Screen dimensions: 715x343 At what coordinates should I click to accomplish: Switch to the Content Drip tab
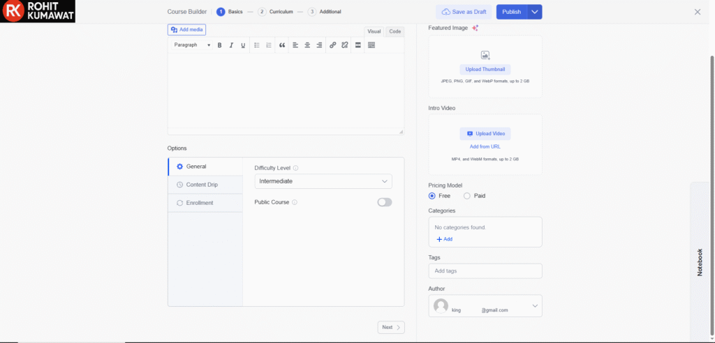point(201,185)
